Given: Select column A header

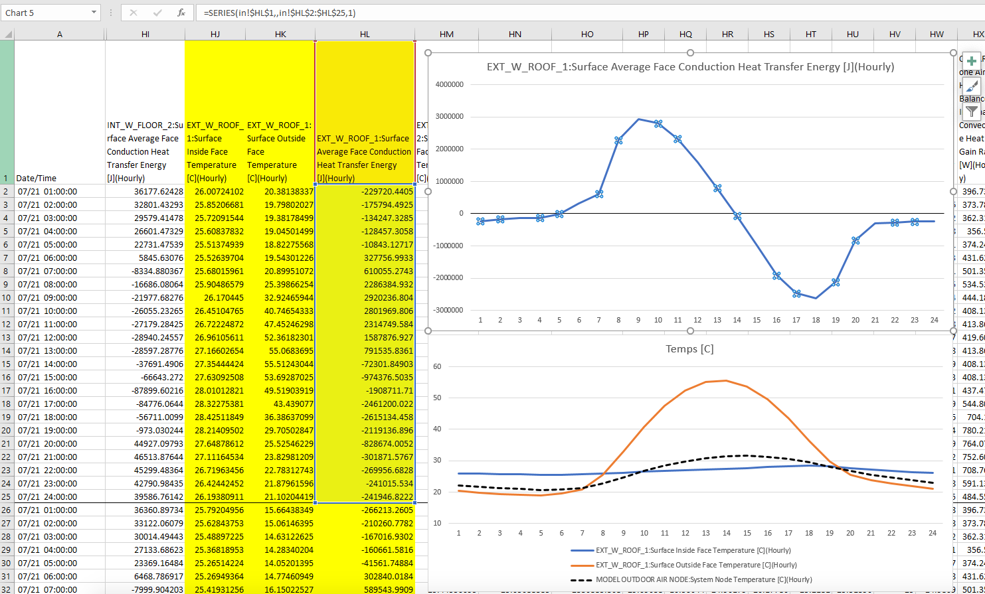Looking at the screenshot, I should coord(60,34).
